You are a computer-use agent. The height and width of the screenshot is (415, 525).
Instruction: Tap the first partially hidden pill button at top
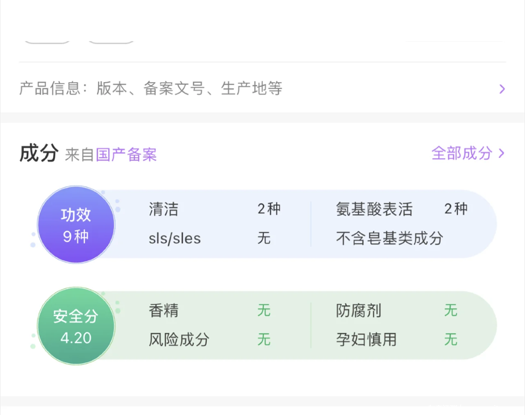point(47,41)
